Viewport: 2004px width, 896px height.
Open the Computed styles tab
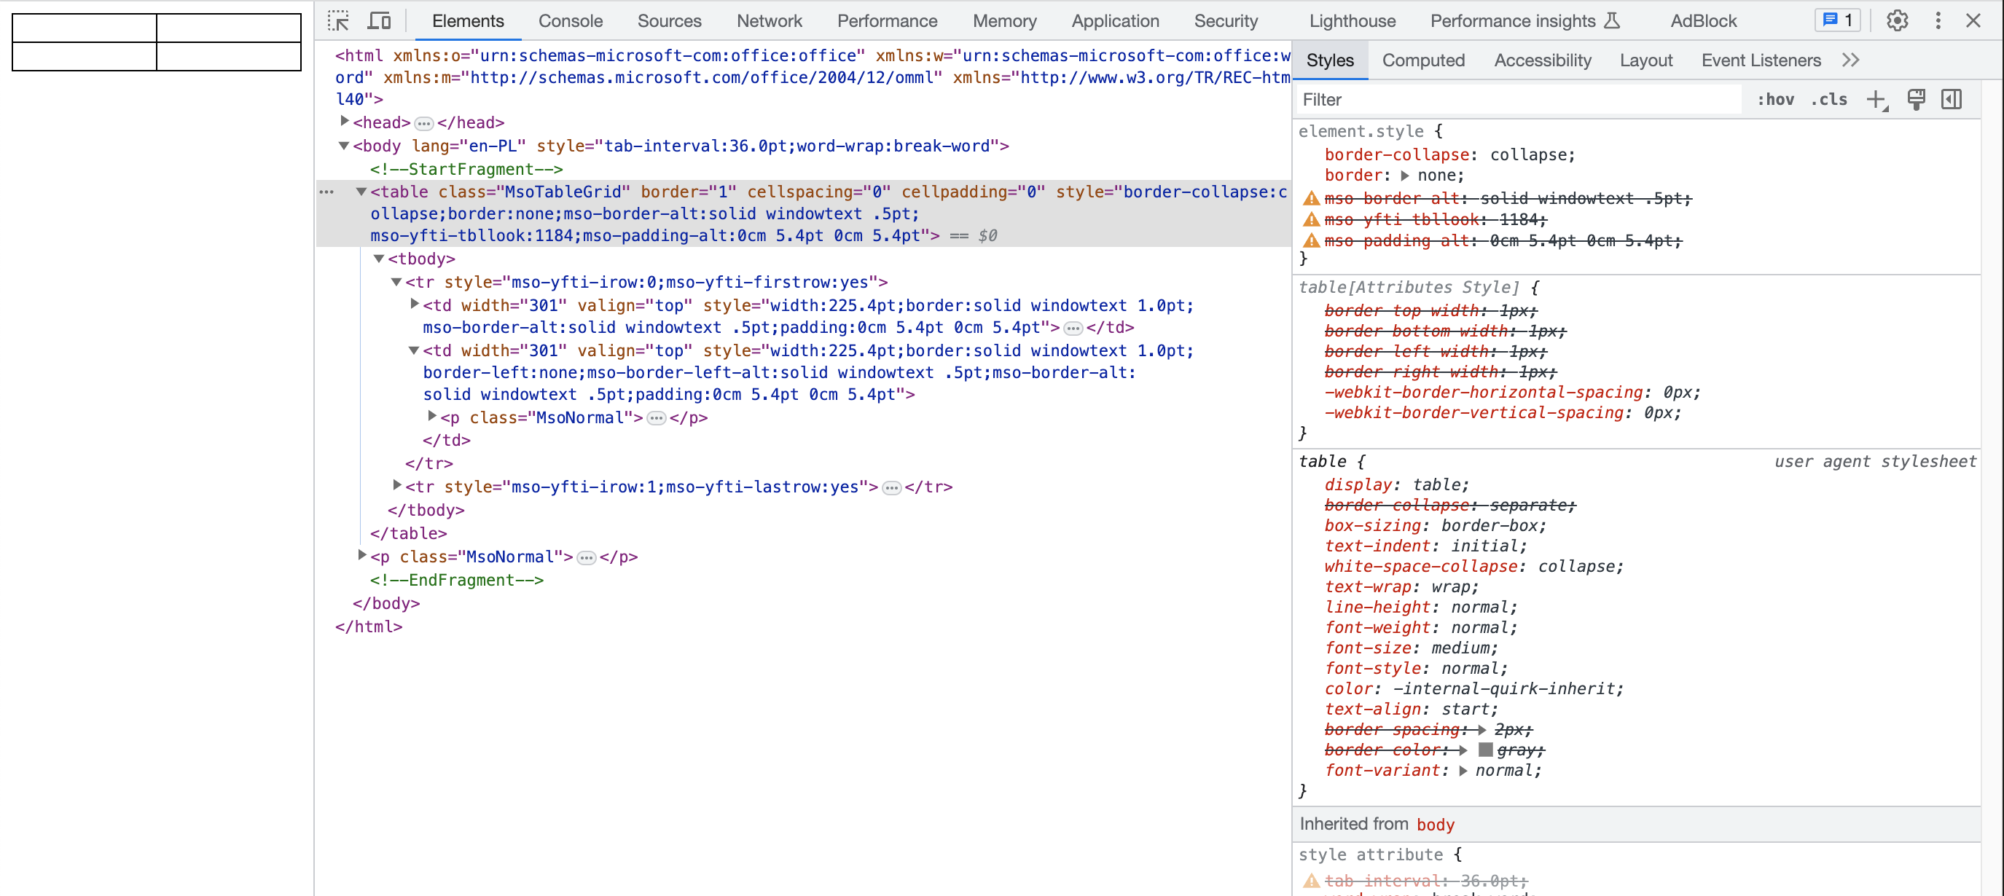coord(1423,60)
